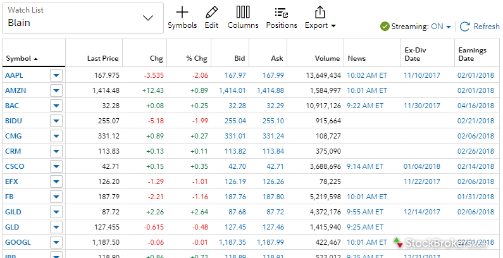Open the BAC symbol link
The image size is (503, 258).
pyautogui.click(x=12, y=106)
